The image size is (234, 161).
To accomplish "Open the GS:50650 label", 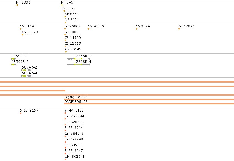I will coord(96,26).
